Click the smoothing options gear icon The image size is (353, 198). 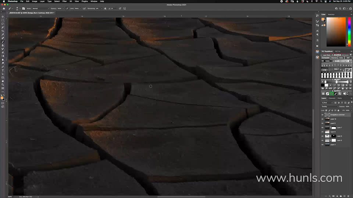coord(105,8)
